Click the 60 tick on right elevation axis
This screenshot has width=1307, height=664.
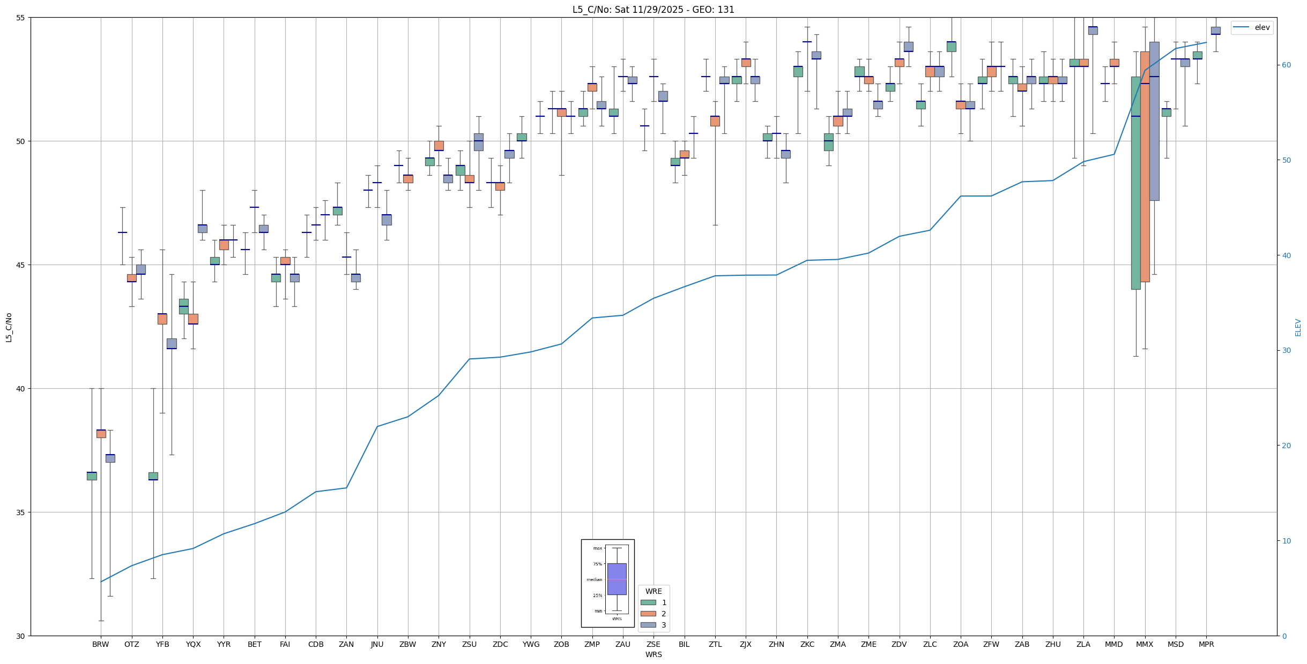point(1286,65)
